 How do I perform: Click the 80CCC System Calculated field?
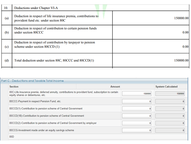pos(170,101)
